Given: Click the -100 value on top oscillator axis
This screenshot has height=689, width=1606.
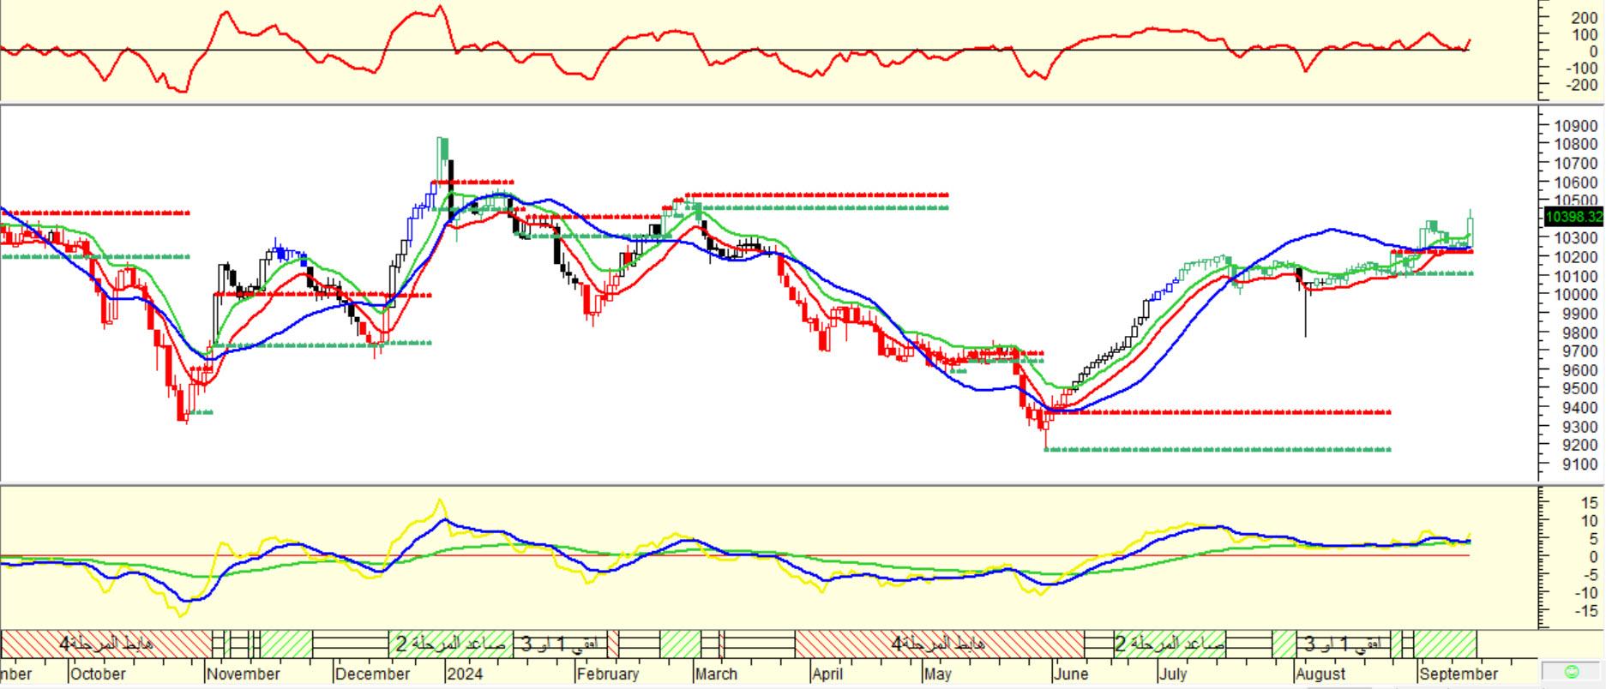Looking at the screenshot, I should pyautogui.click(x=1580, y=69).
